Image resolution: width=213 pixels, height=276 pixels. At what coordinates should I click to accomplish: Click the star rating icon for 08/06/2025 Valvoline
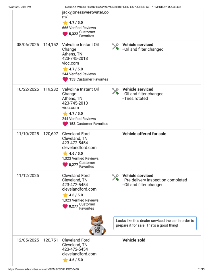click(65, 69)
